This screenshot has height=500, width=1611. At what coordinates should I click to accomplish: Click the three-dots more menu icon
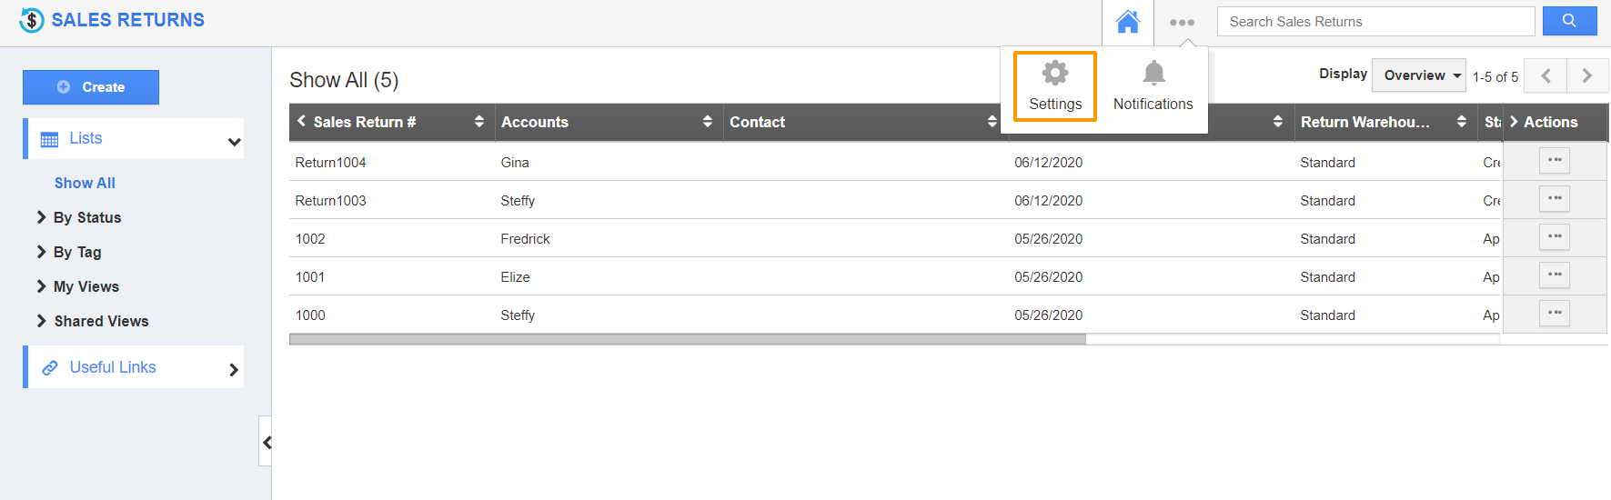pyautogui.click(x=1182, y=23)
